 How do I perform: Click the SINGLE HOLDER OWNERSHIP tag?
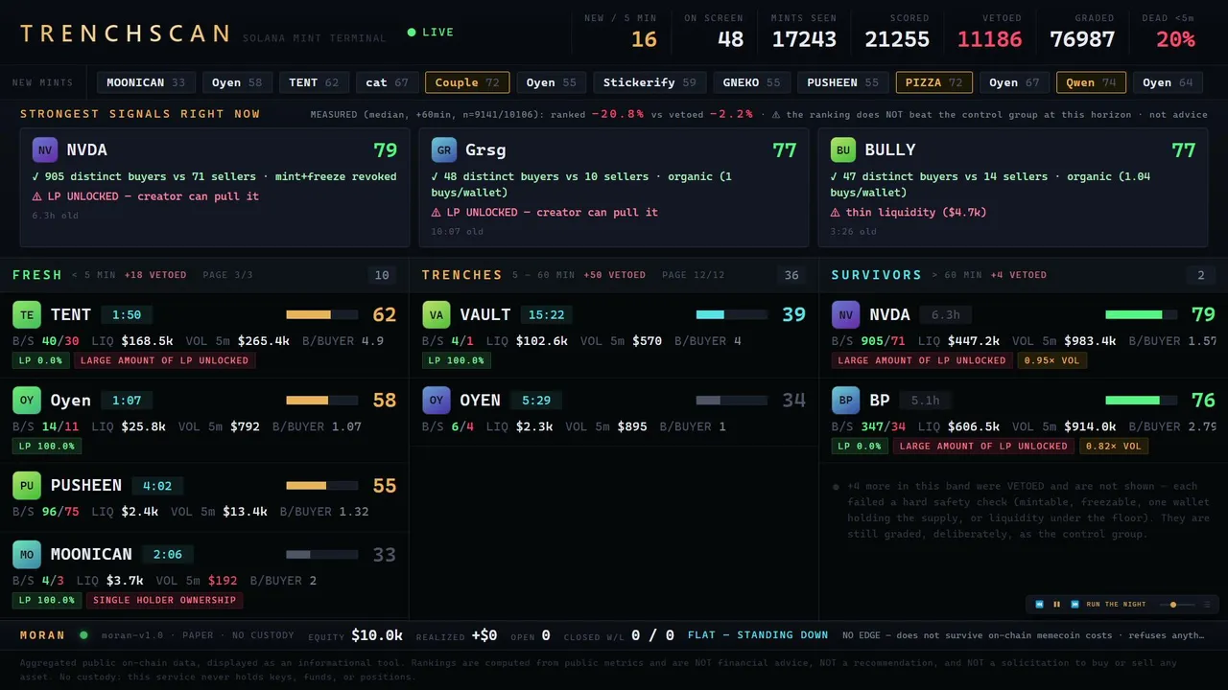[x=164, y=600]
